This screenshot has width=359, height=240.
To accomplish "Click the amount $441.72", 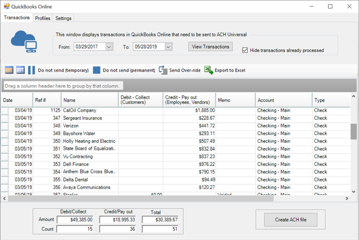I will click(207, 126).
